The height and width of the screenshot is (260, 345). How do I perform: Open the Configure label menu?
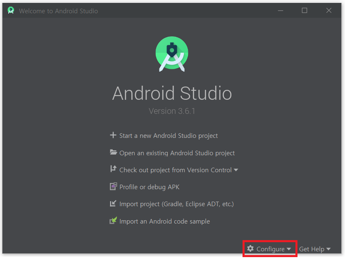coord(270,249)
